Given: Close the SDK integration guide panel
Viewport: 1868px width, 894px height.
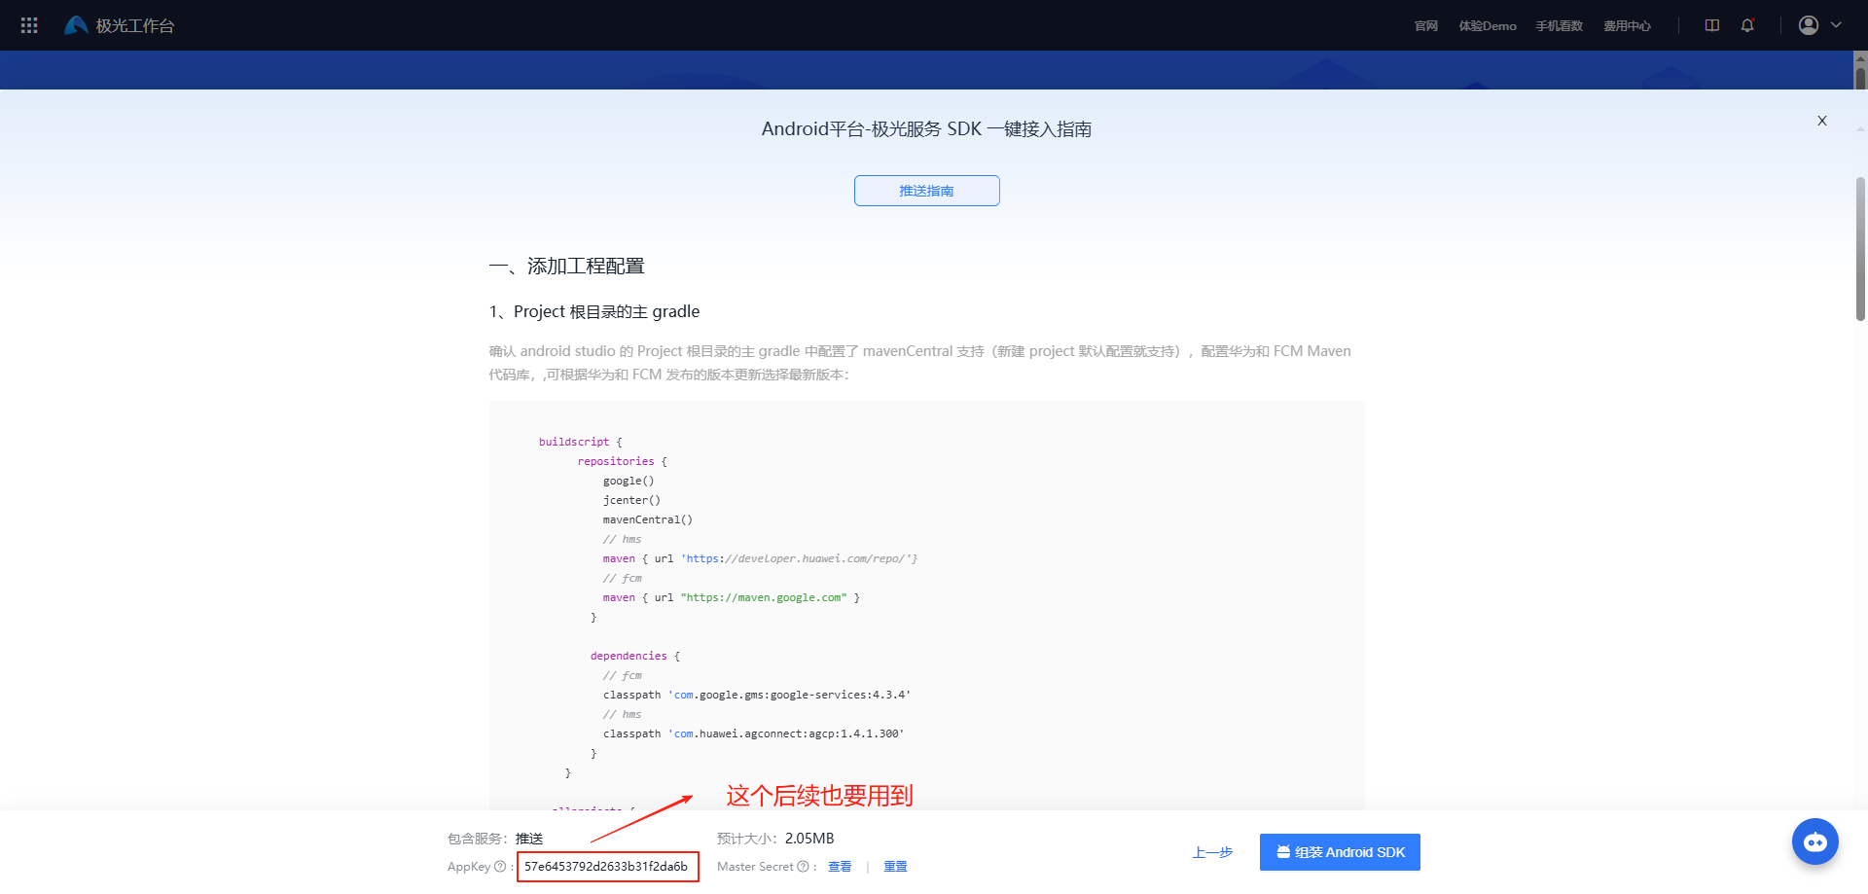Looking at the screenshot, I should pyautogui.click(x=1822, y=121).
